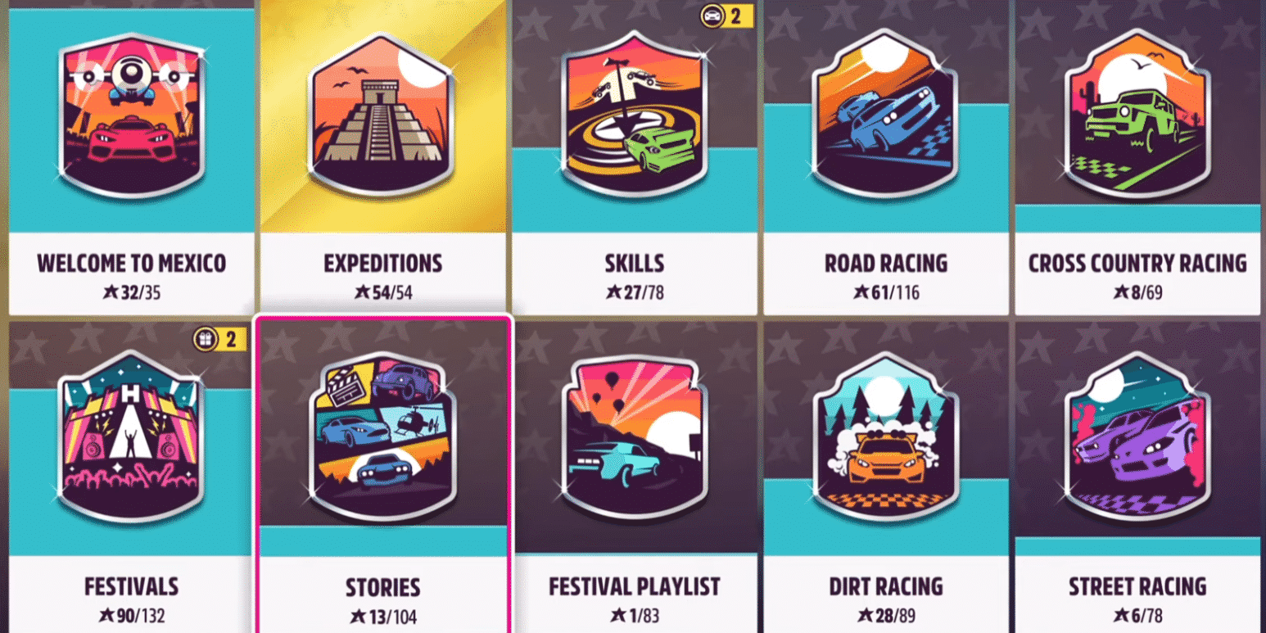Screen dimensions: 1266x633
Task: Click the Welcome to Mexico badge icon
Action: pyautogui.click(x=131, y=115)
